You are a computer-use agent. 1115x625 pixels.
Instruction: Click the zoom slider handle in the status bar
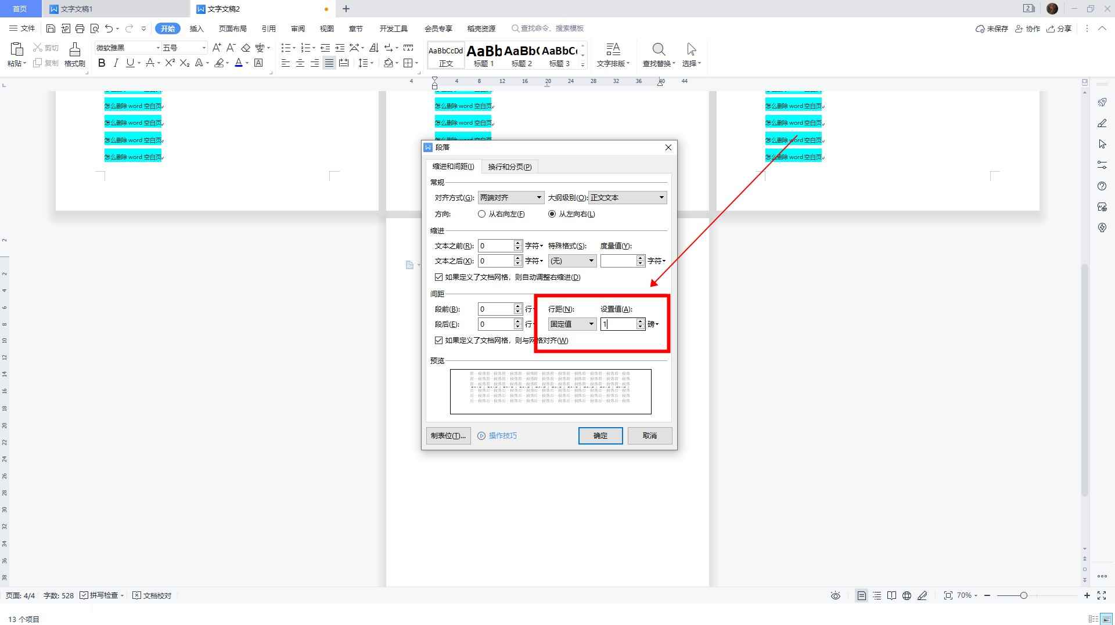pos(1023,595)
